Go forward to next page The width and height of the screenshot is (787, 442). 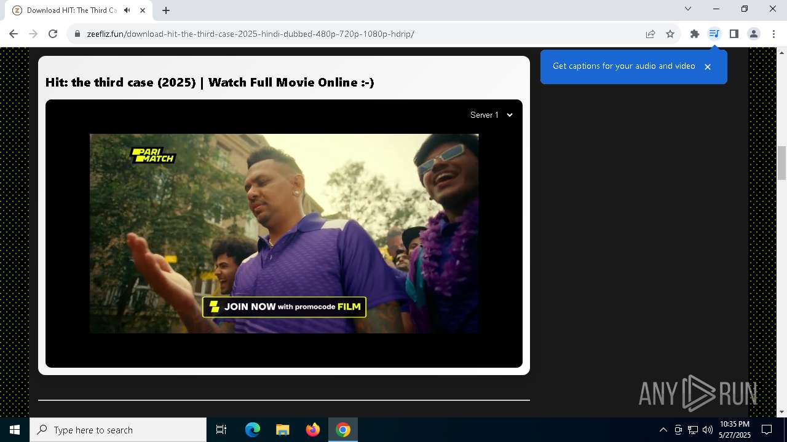pos(33,34)
